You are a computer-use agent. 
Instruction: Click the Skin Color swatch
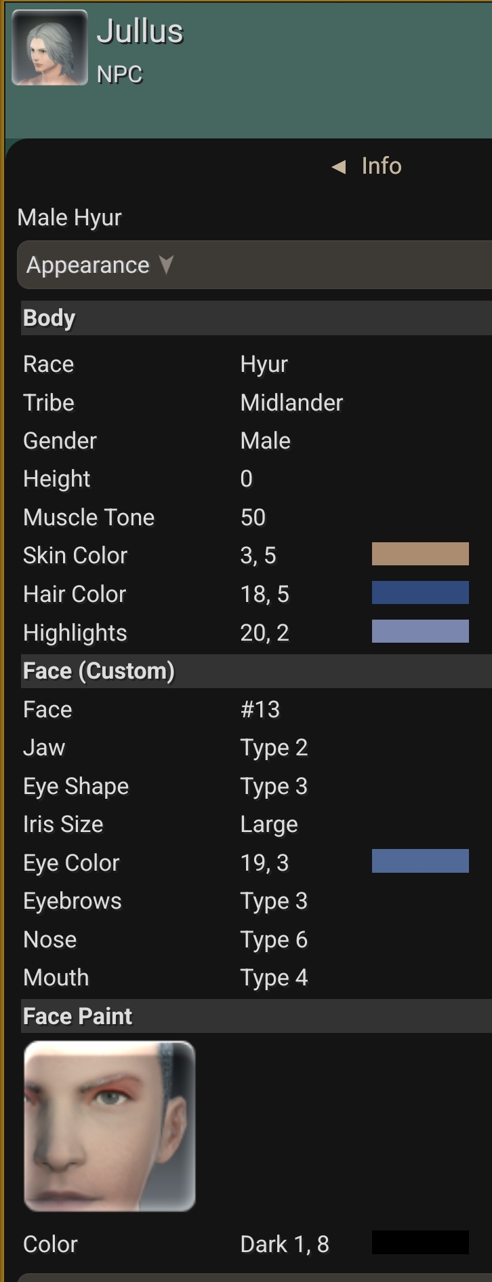click(x=420, y=554)
